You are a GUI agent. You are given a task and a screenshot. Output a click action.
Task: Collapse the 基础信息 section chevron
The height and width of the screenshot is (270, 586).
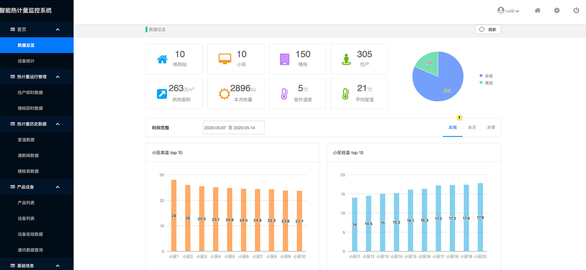[58, 266]
